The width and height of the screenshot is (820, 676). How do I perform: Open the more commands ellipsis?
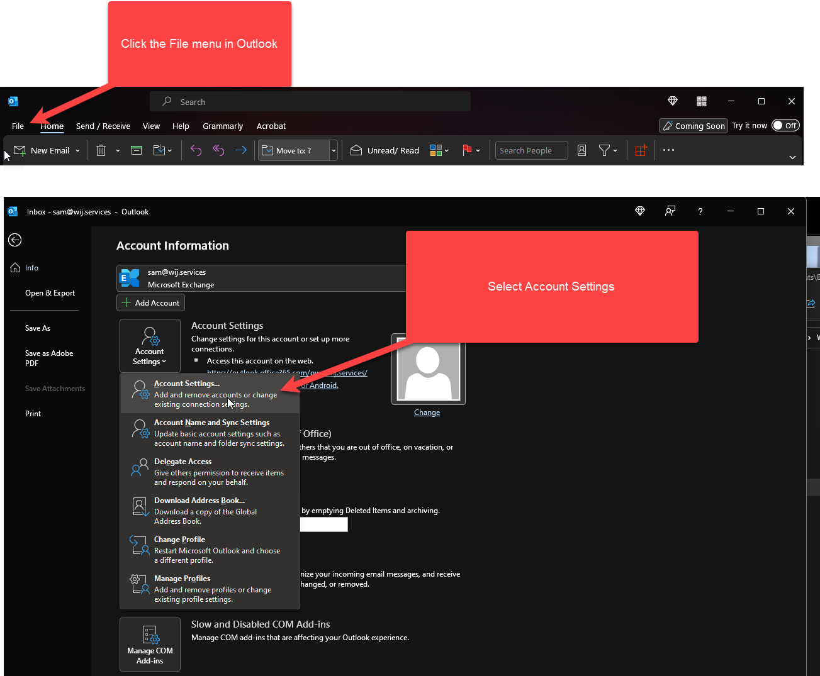[x=668, y=150]
